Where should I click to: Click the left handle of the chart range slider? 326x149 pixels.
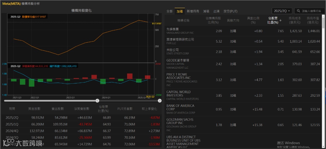coord(97,101)
